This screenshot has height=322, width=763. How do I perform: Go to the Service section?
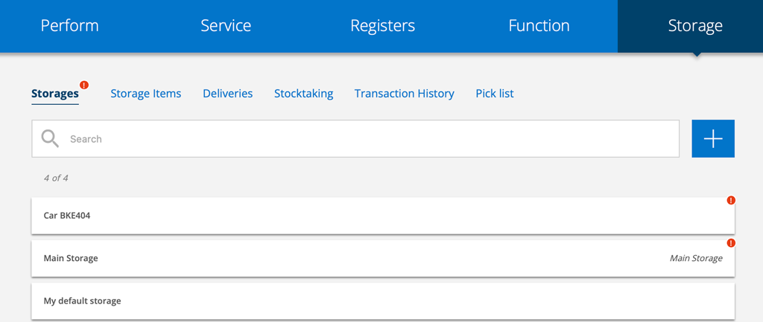tap(226, 26)
